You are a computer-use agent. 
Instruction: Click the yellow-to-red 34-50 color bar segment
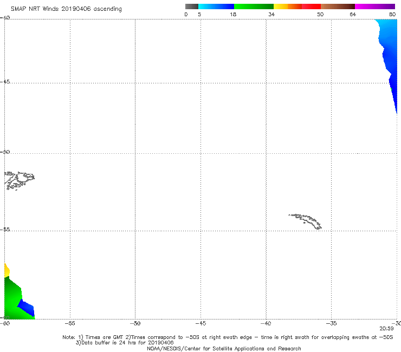(297, 6)
